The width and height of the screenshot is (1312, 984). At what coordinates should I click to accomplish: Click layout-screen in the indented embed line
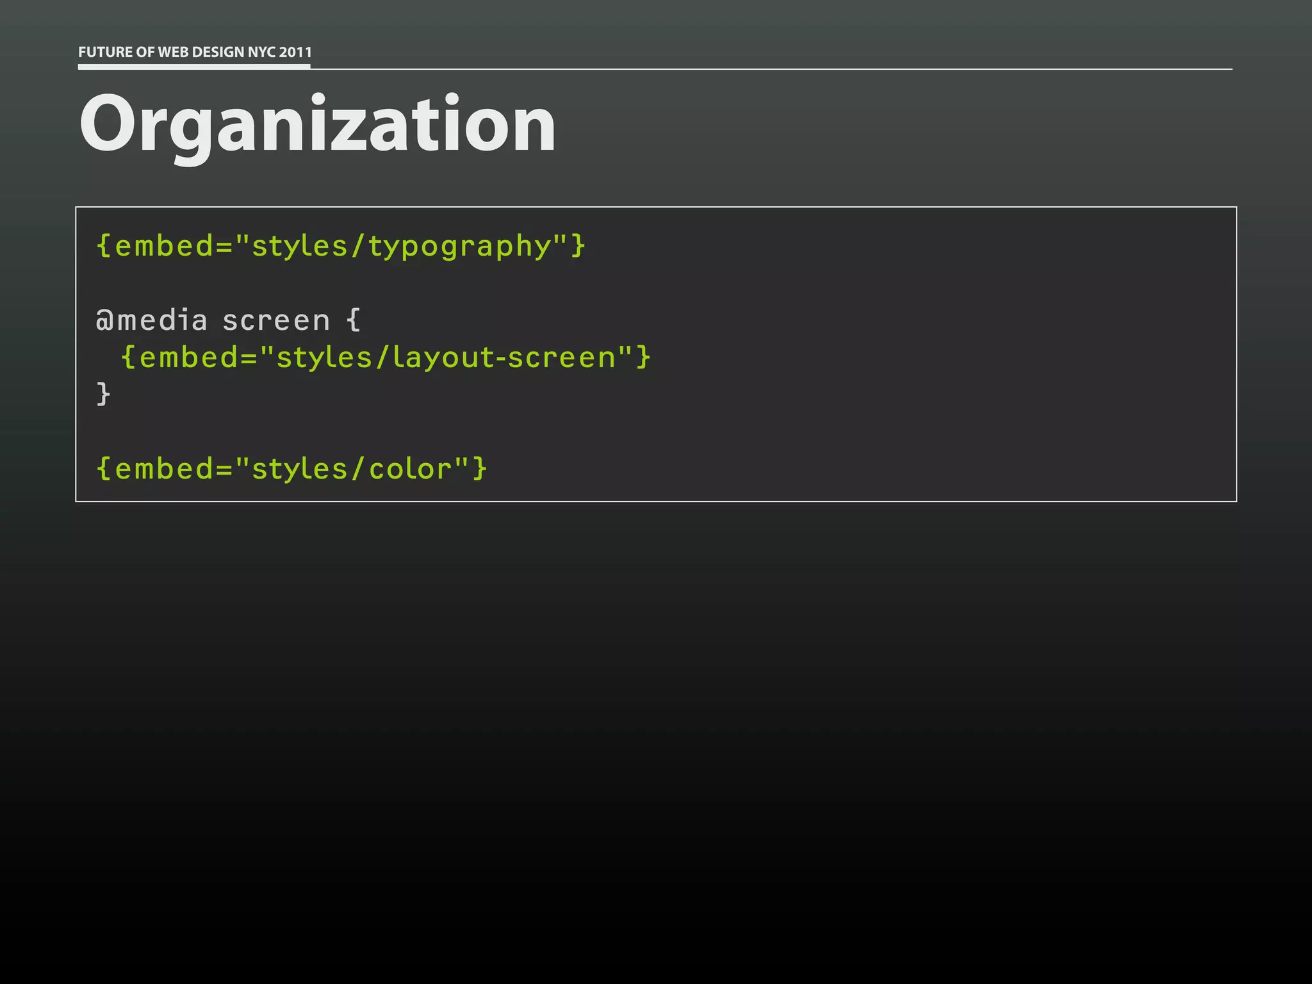(504, 357)
